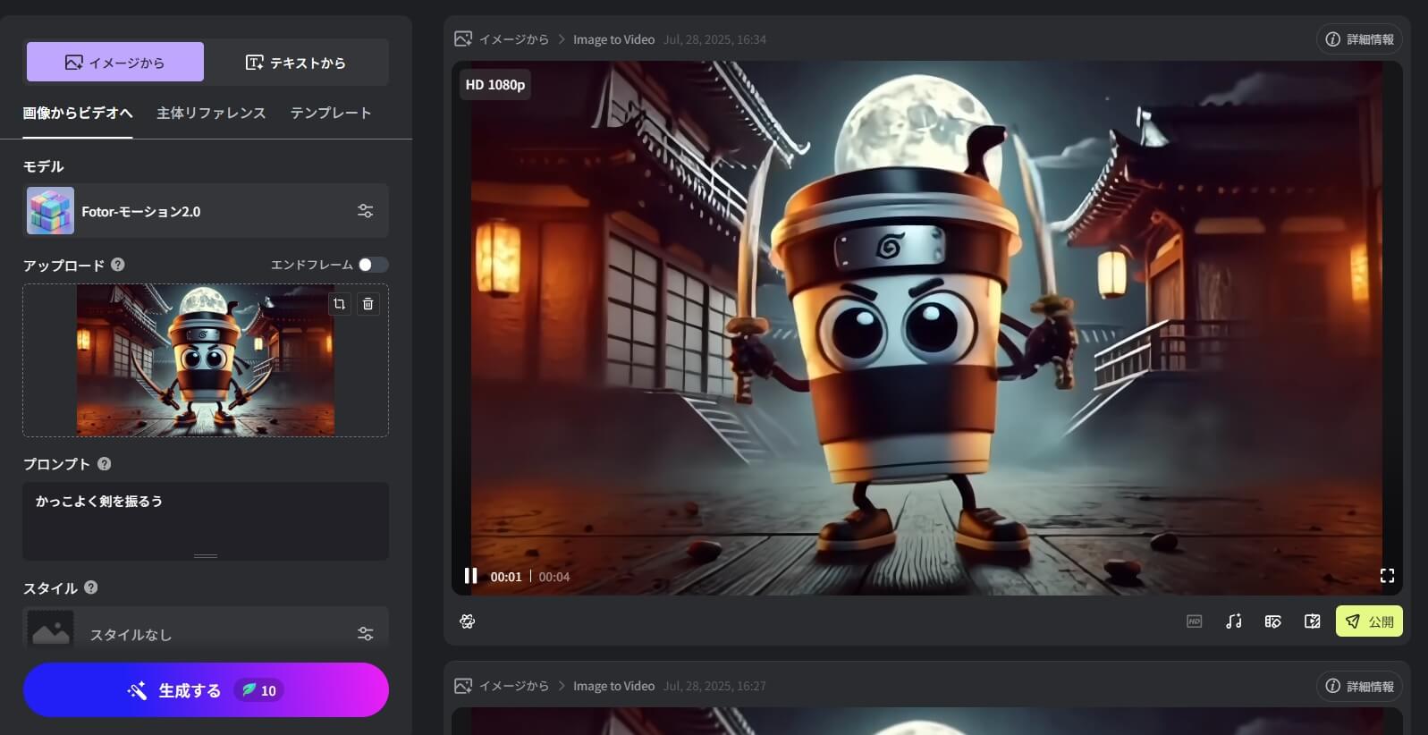Viewport: 1428px width, 735px height.
Task: Click the prompt text field
Action: point(206,520)
